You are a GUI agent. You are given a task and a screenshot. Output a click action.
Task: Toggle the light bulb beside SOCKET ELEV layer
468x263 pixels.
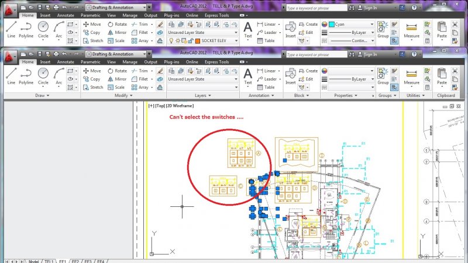pyautogui.click(x=171, y=41)
